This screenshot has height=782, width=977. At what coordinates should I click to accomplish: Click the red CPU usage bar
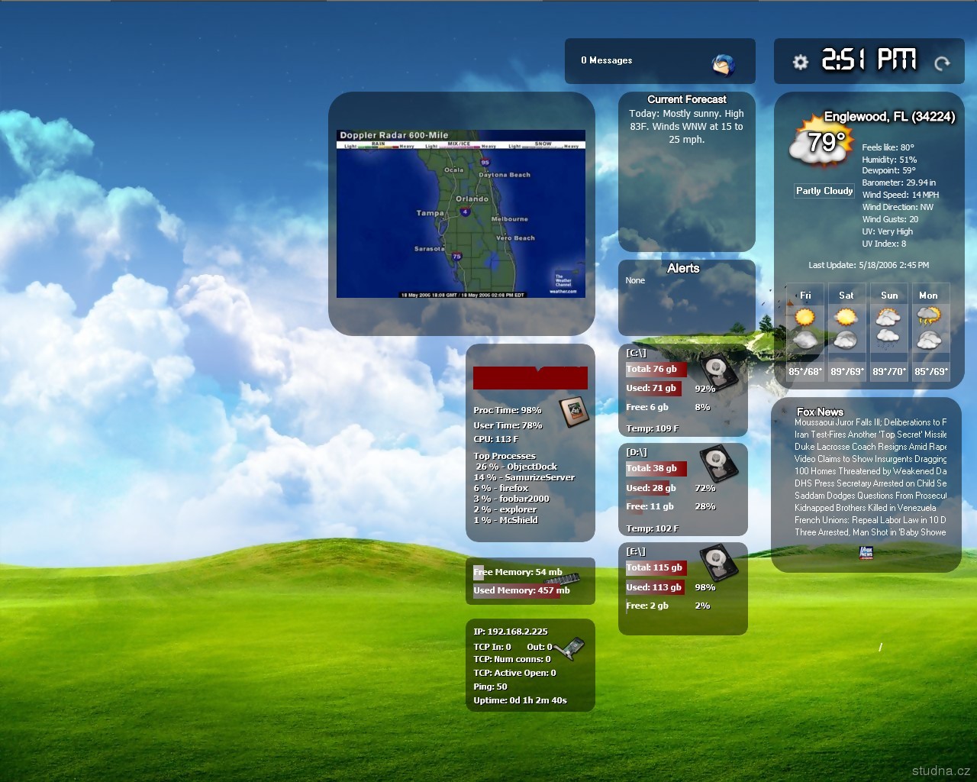pos(530,378)
